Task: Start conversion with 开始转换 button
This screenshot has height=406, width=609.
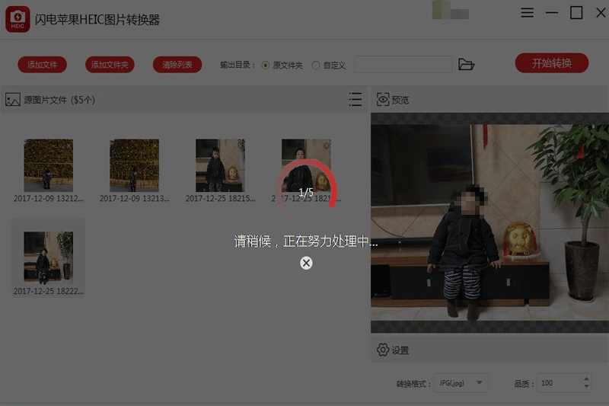Action: click(551, 63)
